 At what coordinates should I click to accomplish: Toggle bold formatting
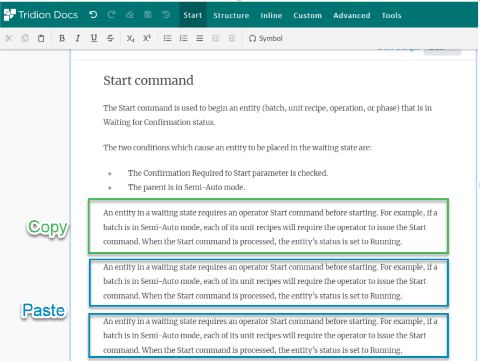point(61,38)
